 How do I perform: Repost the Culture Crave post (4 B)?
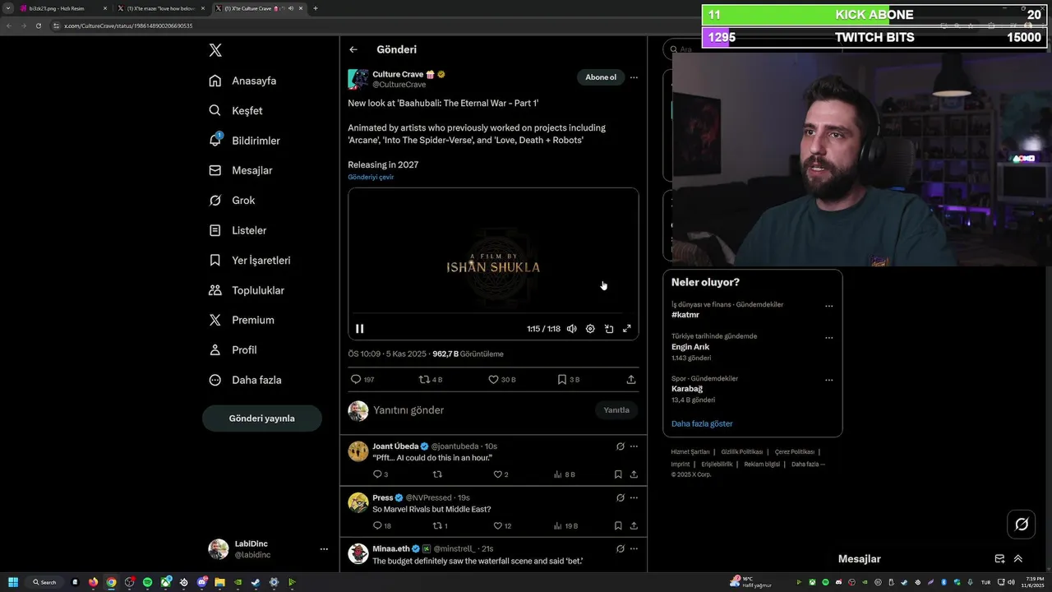pyautogui.click(x=431, y=380)
